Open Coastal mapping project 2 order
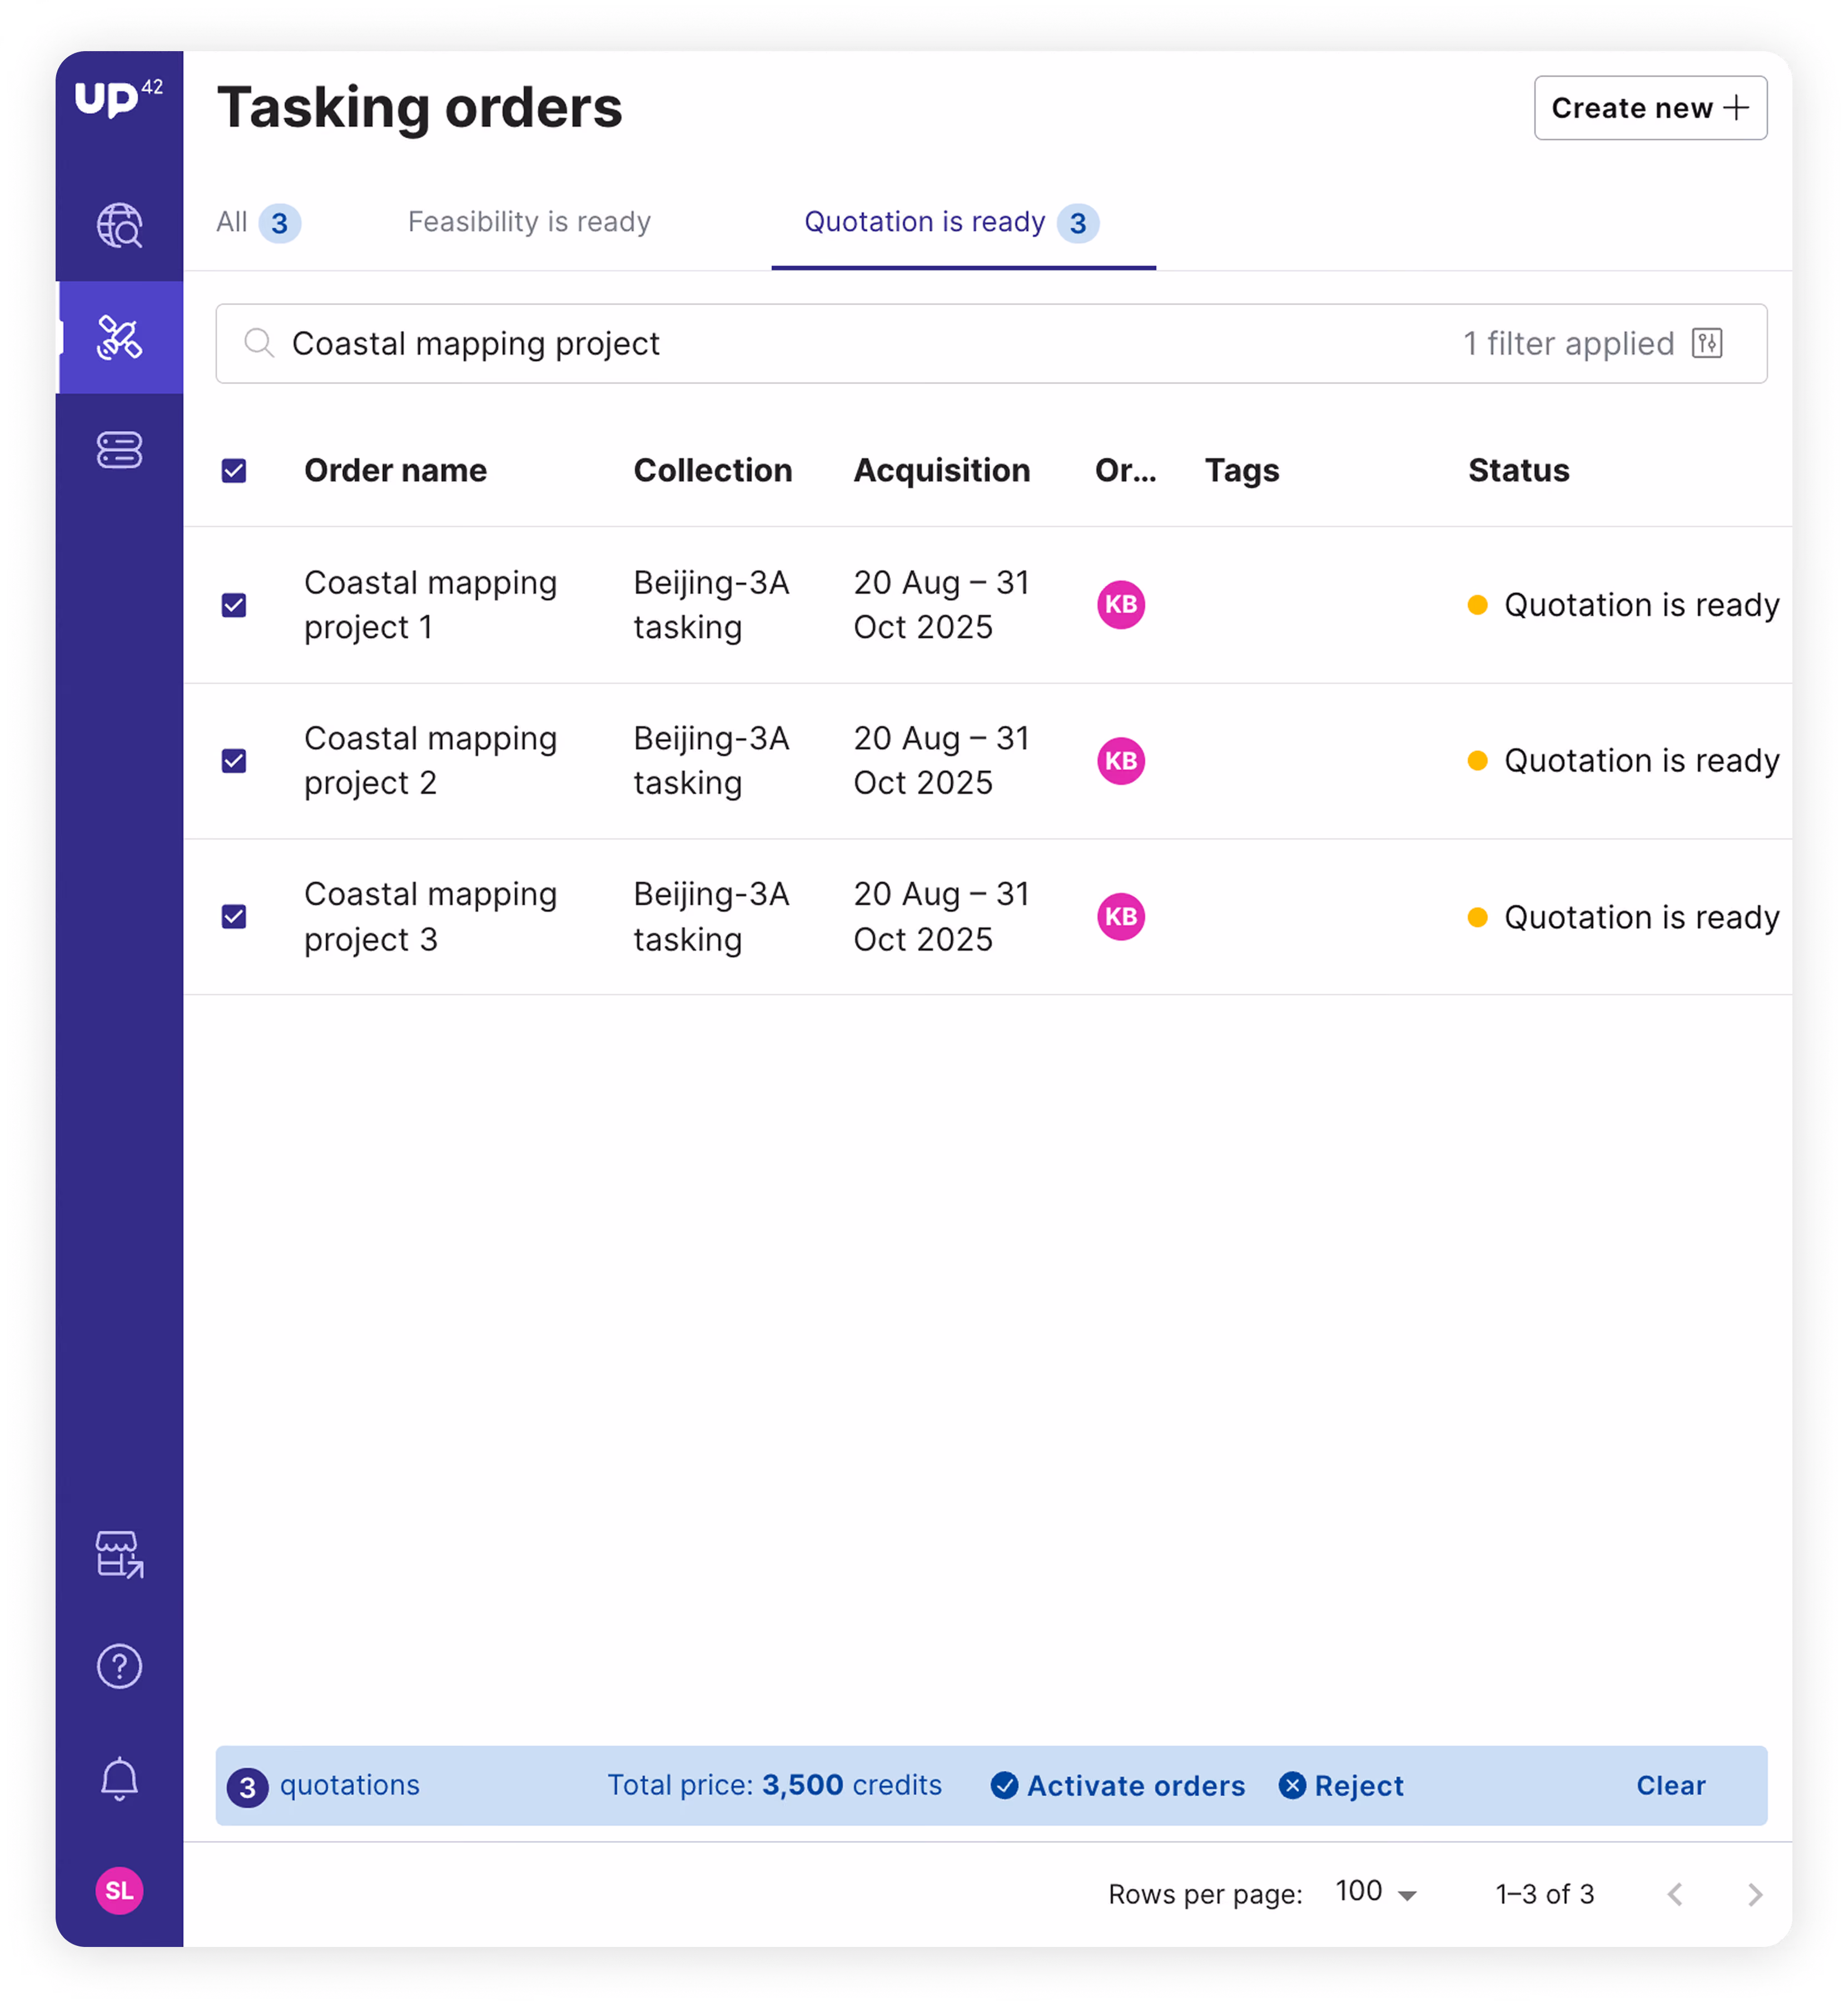1848x2007 pixels. point(430,761)
